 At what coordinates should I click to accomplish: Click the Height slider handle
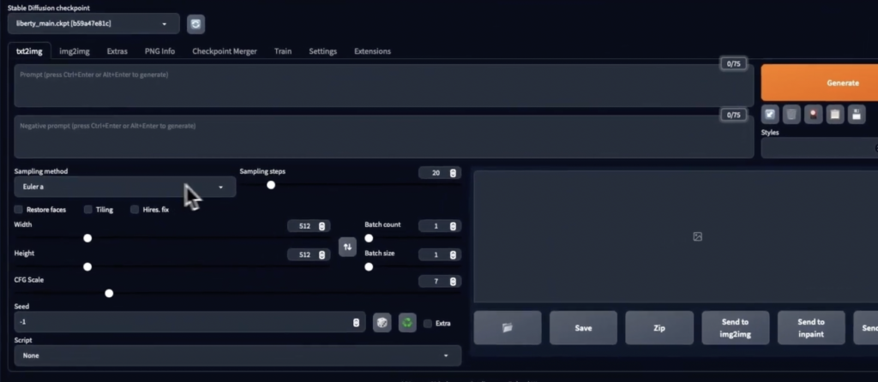click(87, 266)
